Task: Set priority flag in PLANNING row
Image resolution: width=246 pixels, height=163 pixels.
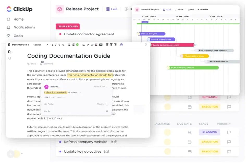Action: pyautogui.click(x=229, y=132)
